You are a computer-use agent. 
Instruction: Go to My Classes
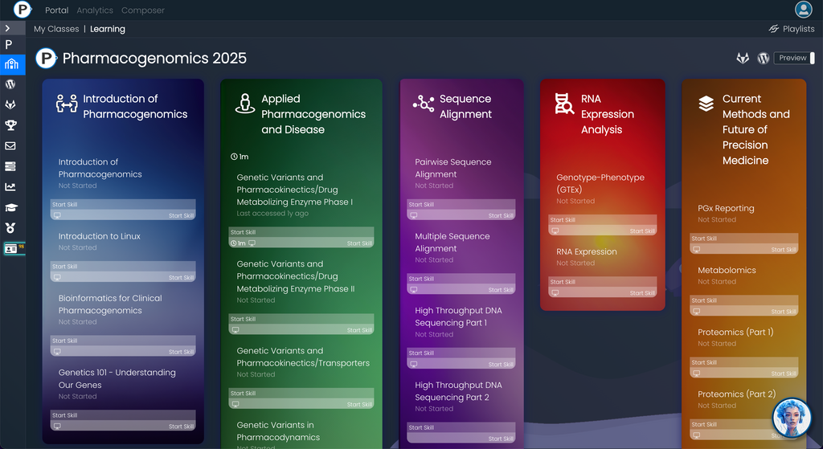[x=56, y=29]
